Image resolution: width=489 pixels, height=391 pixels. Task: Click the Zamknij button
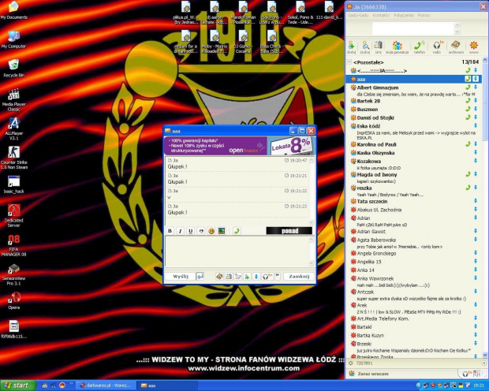point(299,276)
